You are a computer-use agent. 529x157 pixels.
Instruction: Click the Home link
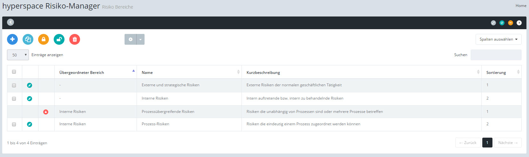pyautogui.click(x=521, y=6)
